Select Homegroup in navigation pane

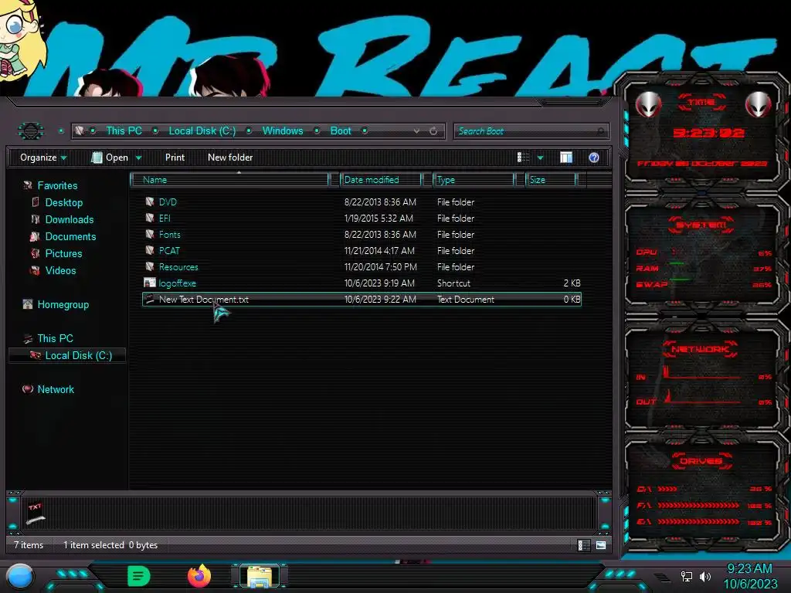click(63, 304)
